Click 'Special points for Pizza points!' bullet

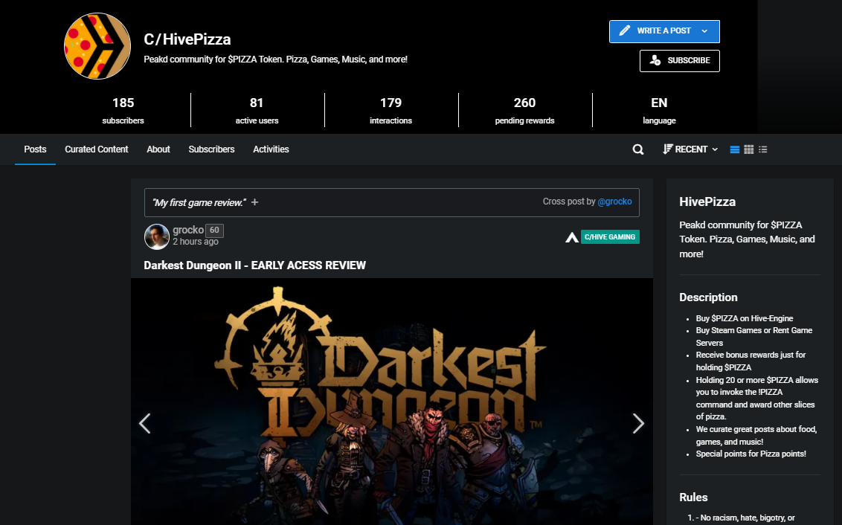point(751,454)
